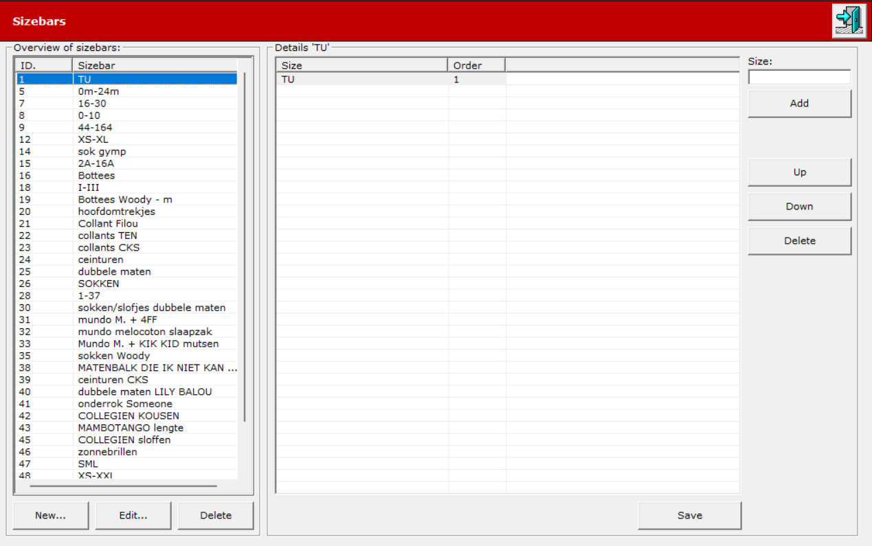Click the exit door icon in header
This screenshot has width=872, height=546.
pyautogui.click(x=849, y=21)
